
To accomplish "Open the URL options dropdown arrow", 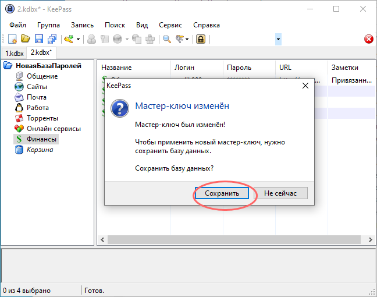I will click(x=127, y=39).
